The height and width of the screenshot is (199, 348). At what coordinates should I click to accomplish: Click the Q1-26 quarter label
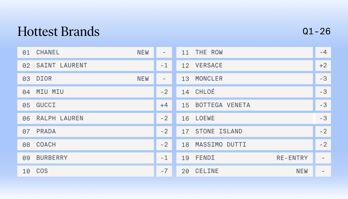click(x=316, y=31)
